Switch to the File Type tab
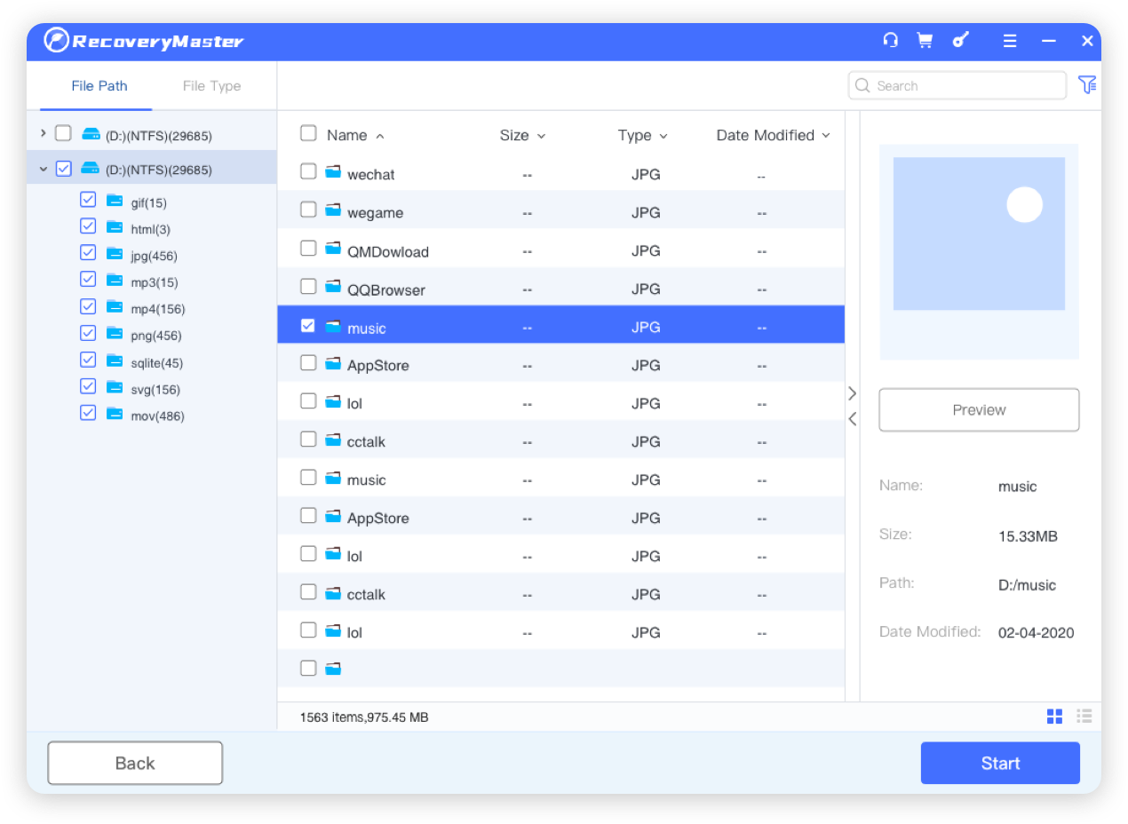1128x824 pixels. tap(212, 85)
